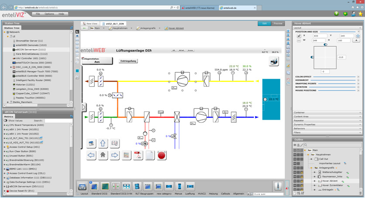Select the Heizung category icon
This screenshot has width=365, height=198.
[169, 187]
